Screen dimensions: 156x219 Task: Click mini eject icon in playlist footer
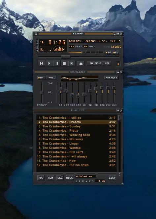[x=93, y=181]
